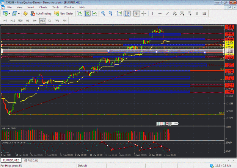
Task: Click the '4 Apr 00:00' time axis label
Action: (125, 155)
